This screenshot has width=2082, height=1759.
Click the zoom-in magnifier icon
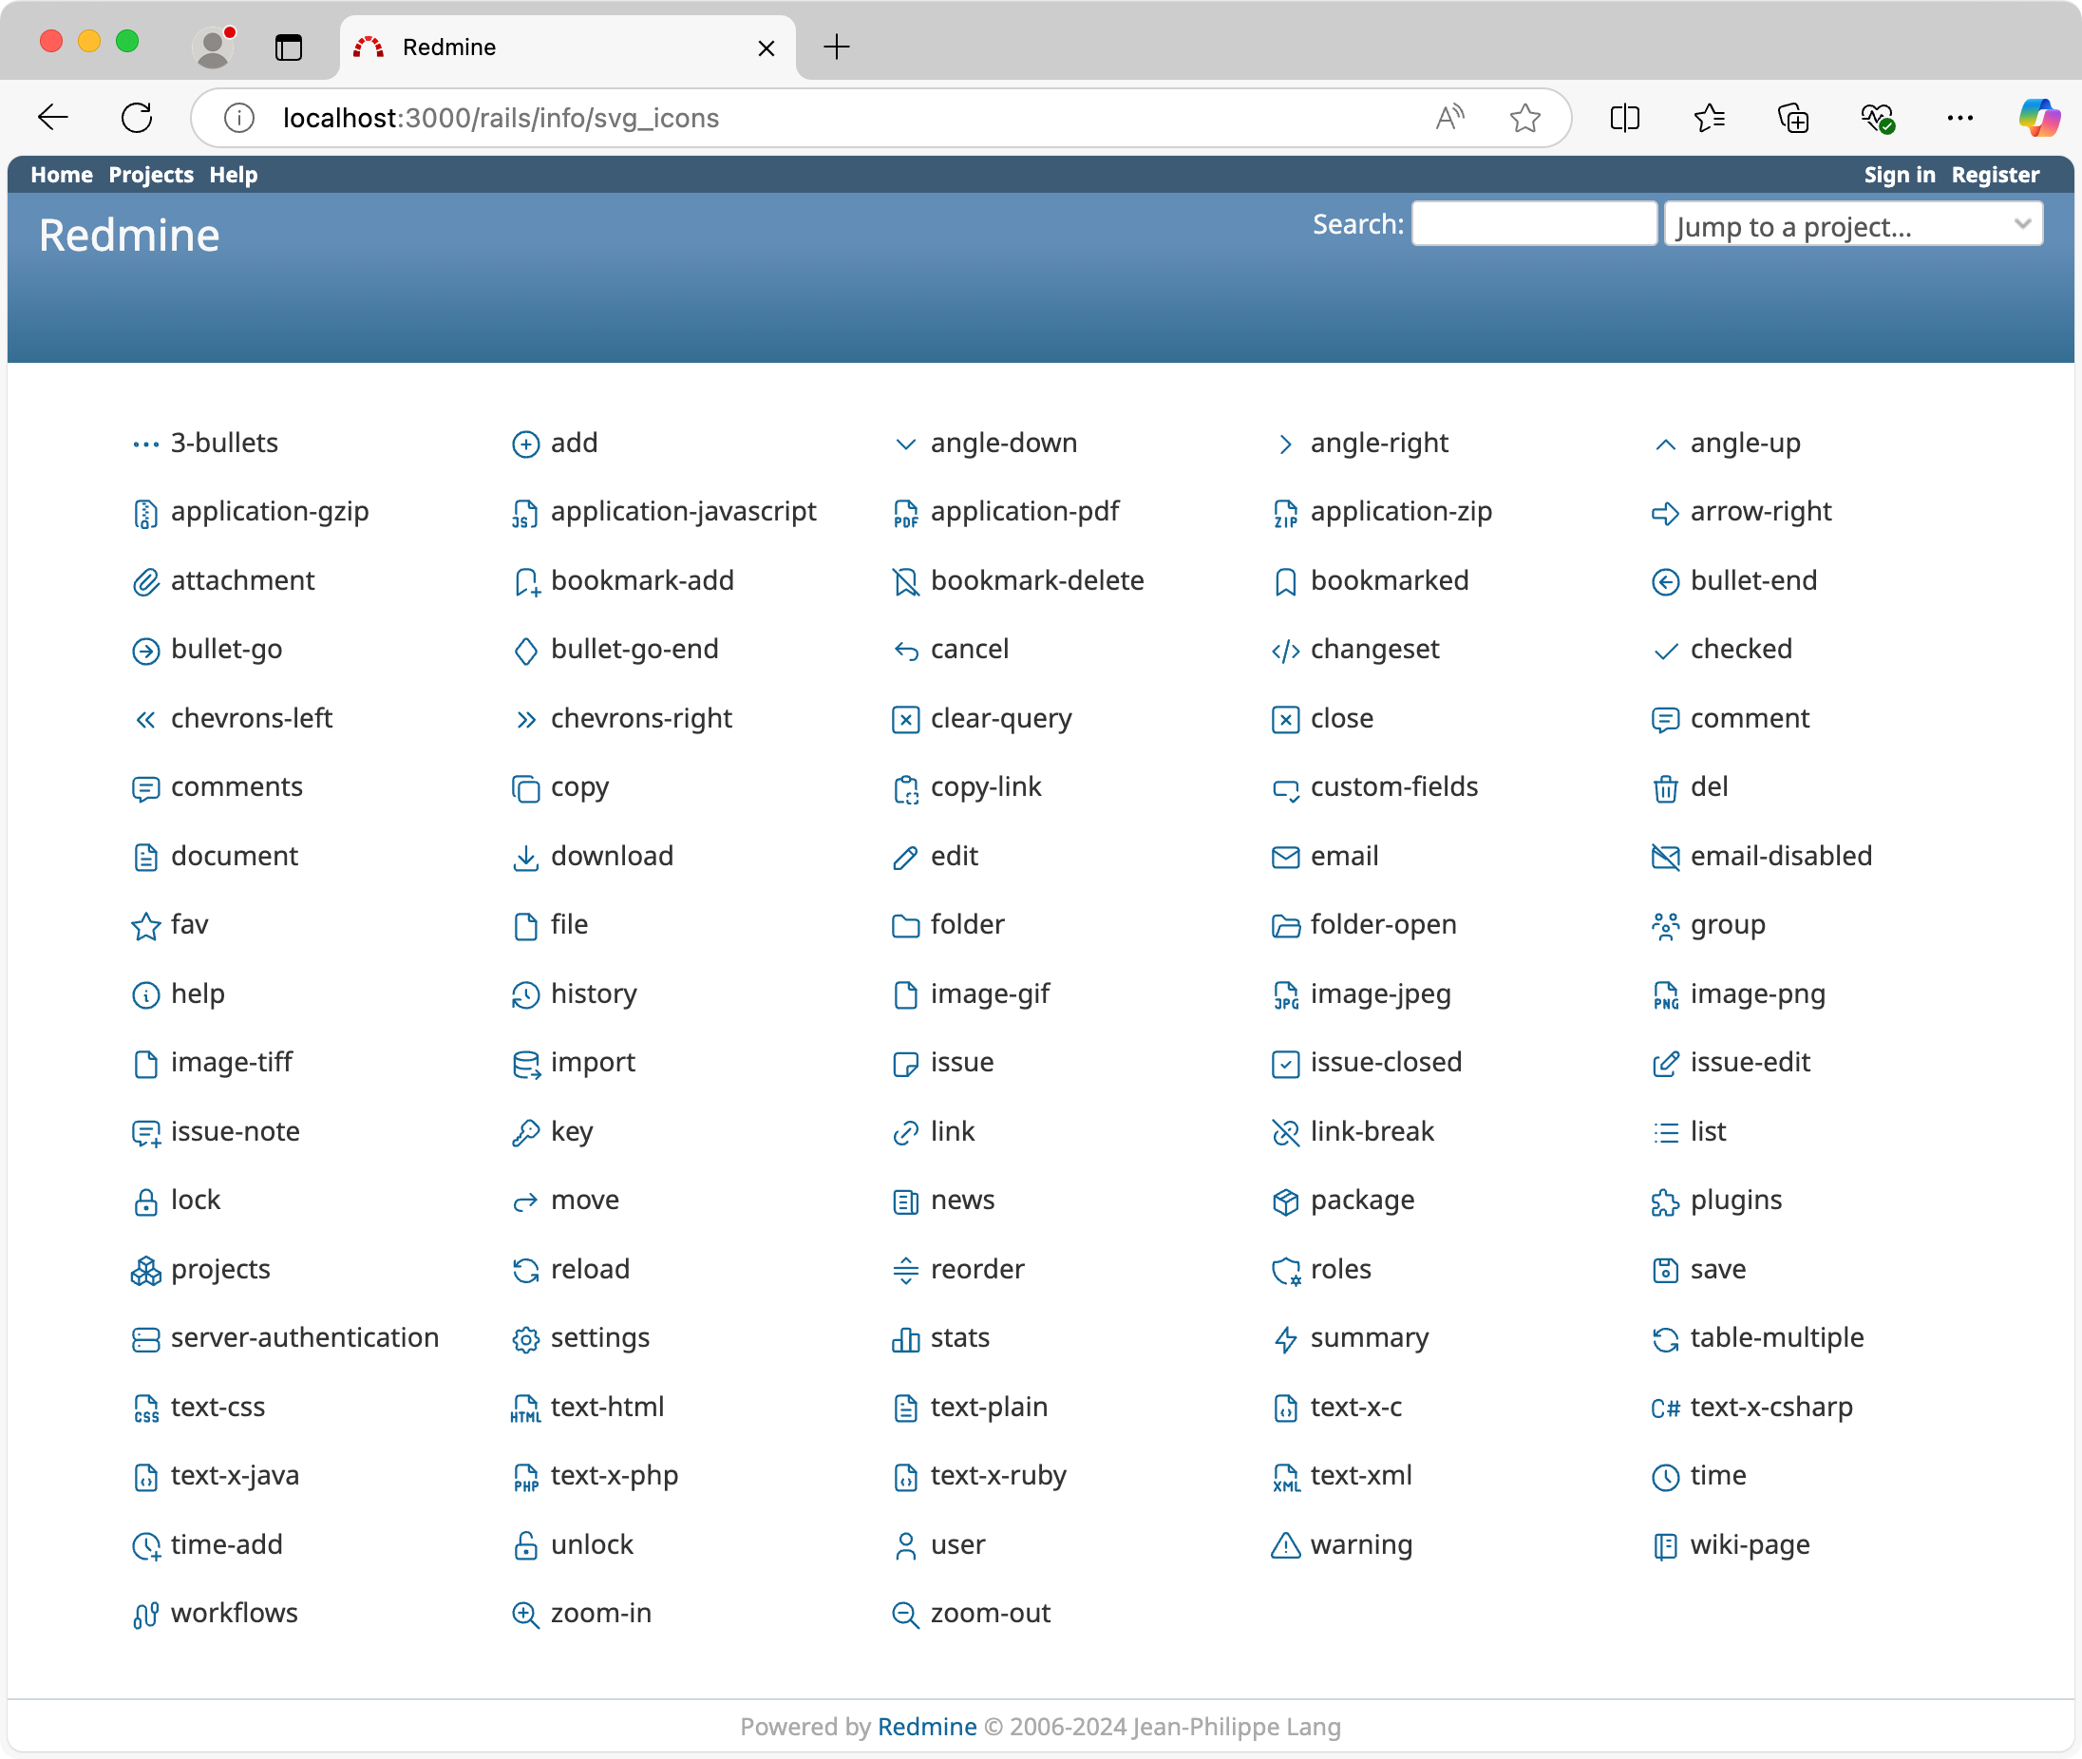coord(525,1615)
